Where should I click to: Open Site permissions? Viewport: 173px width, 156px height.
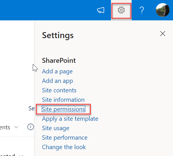click(64, 109)
